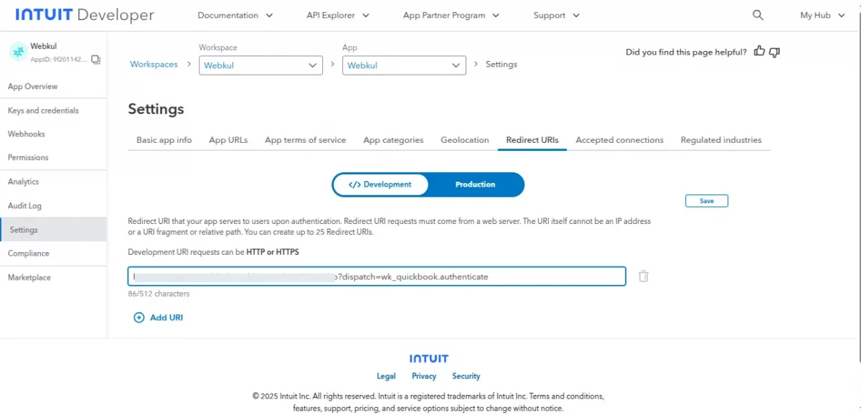Copy the AppID with the copy icon
Screen dimensions: 861x415
[x=95, y=60]
